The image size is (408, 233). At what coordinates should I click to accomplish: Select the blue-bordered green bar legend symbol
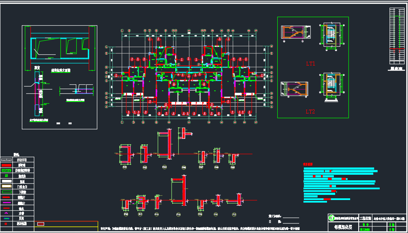(x=6, y=218)
